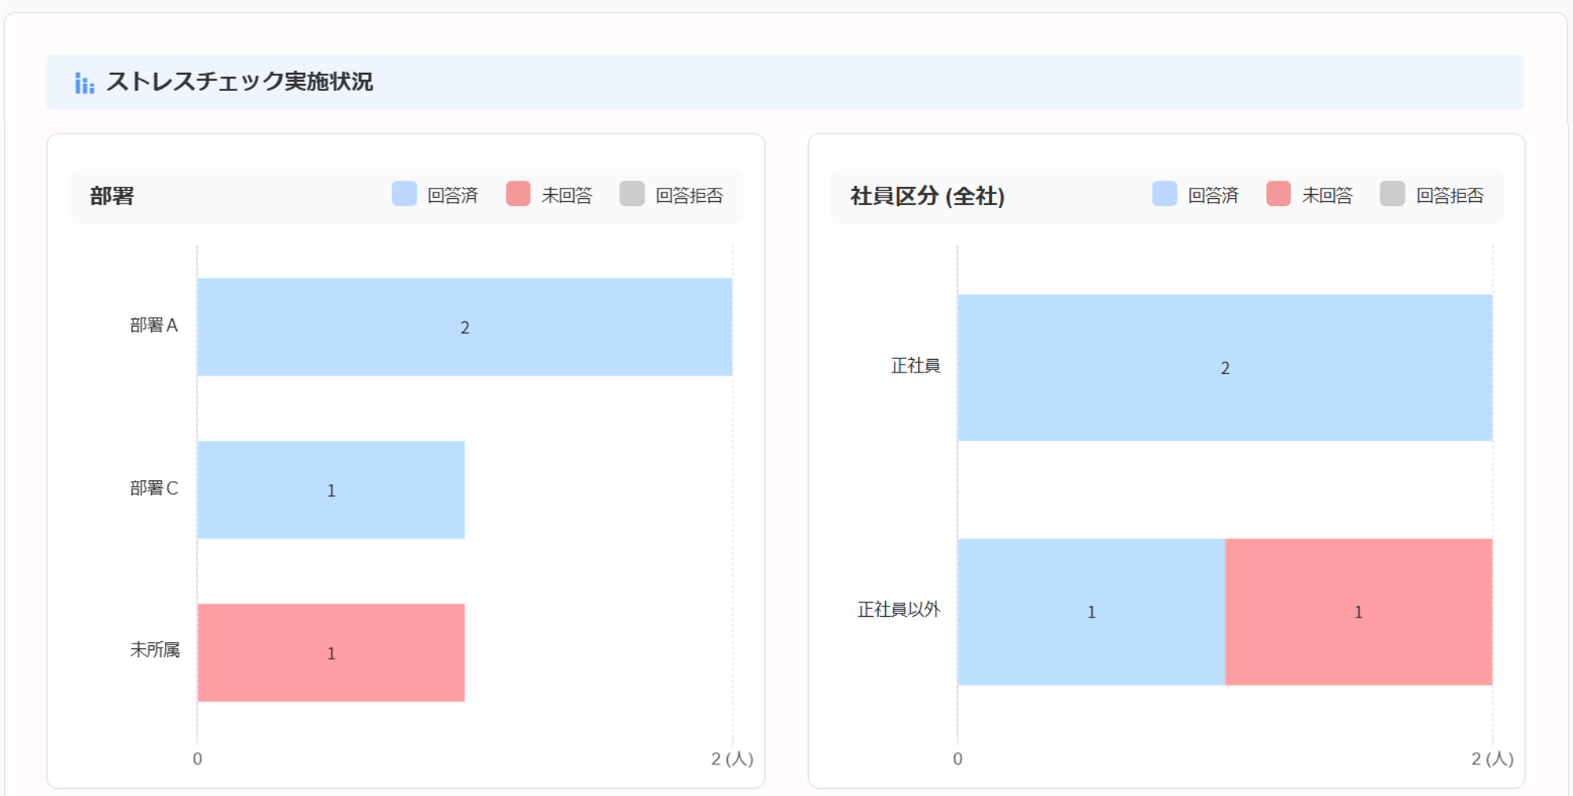Toggle the red 未回答 swatch in 社員区分 legend
Screen dimensions: 1573x796
point(1278,194)
